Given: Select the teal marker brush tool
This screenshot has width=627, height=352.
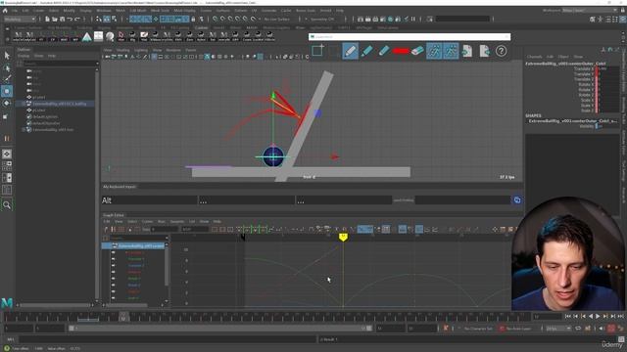Looking at the screenshot, I should coord(366,51).
